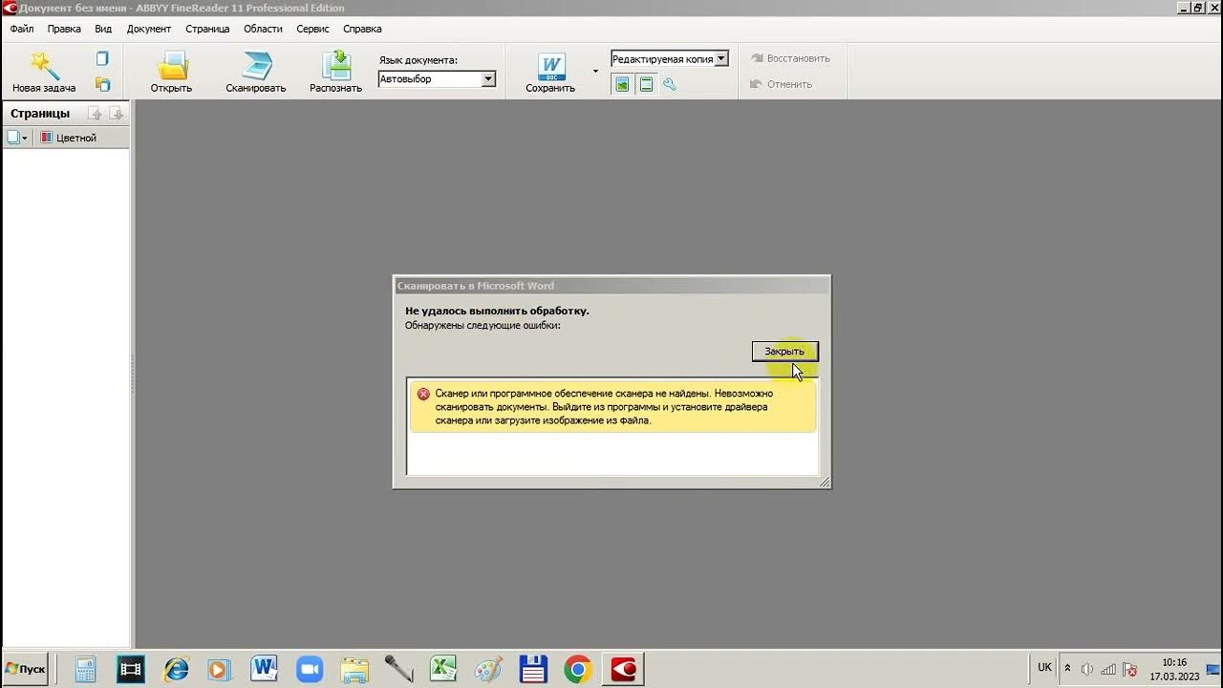Viewport: 1223px width, 688px height.
Task: Click the Цветной color mode button
Action: pyautogui.click(x=68, y=138)
